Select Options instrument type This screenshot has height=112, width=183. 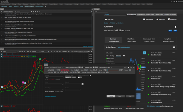[x=74, y=77]
